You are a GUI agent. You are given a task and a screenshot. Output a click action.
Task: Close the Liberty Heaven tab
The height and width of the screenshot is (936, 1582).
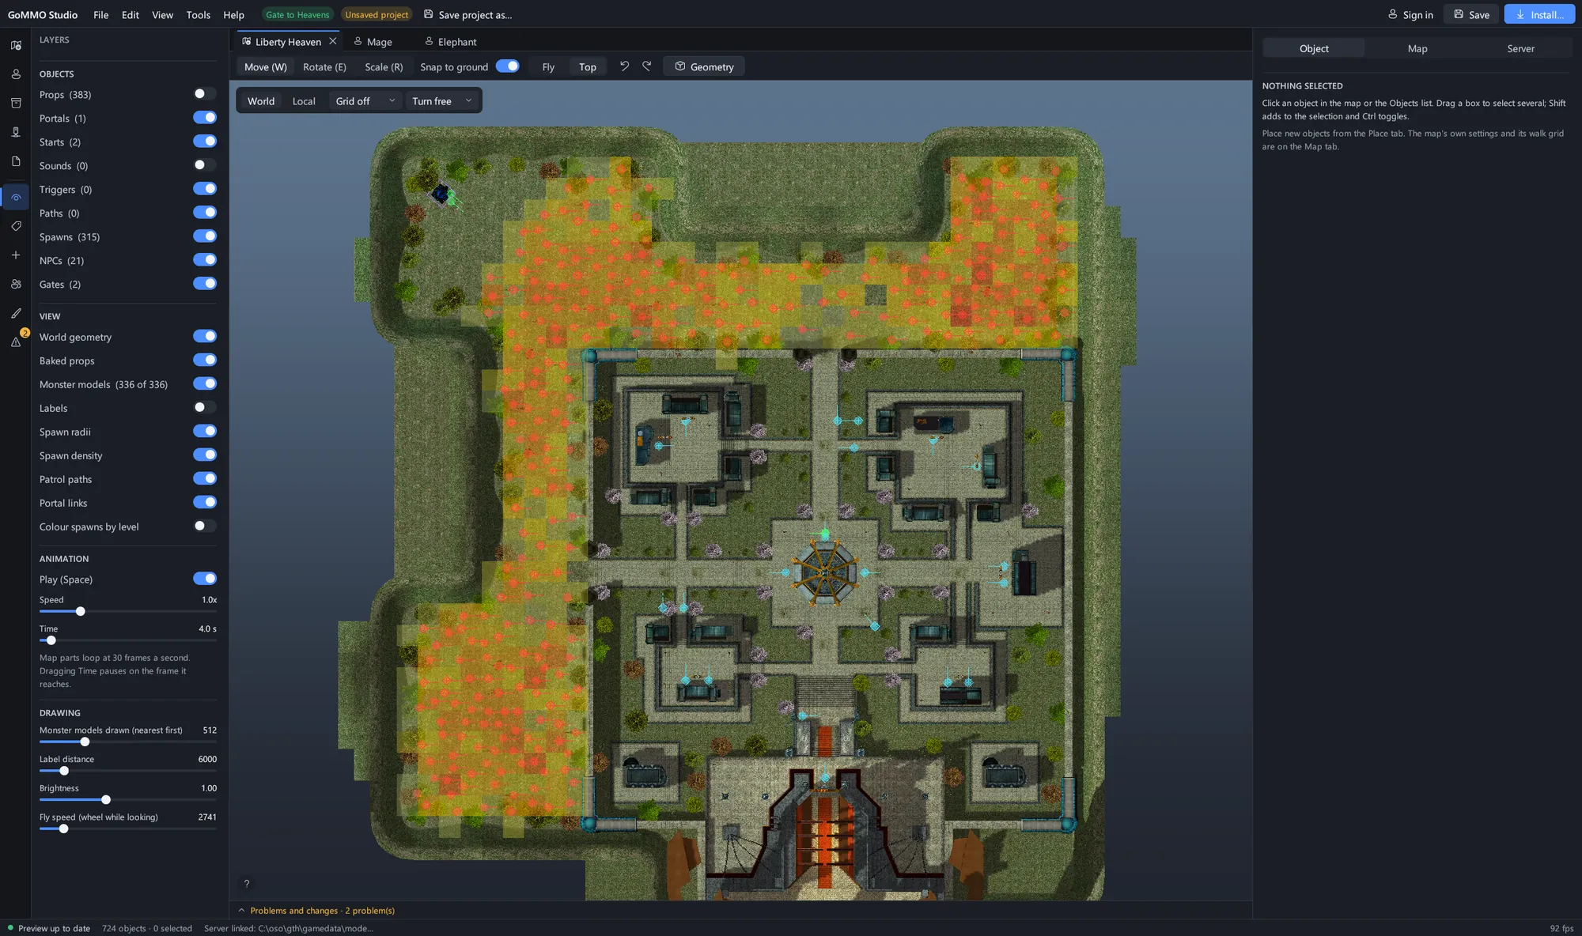pos(333,41)
